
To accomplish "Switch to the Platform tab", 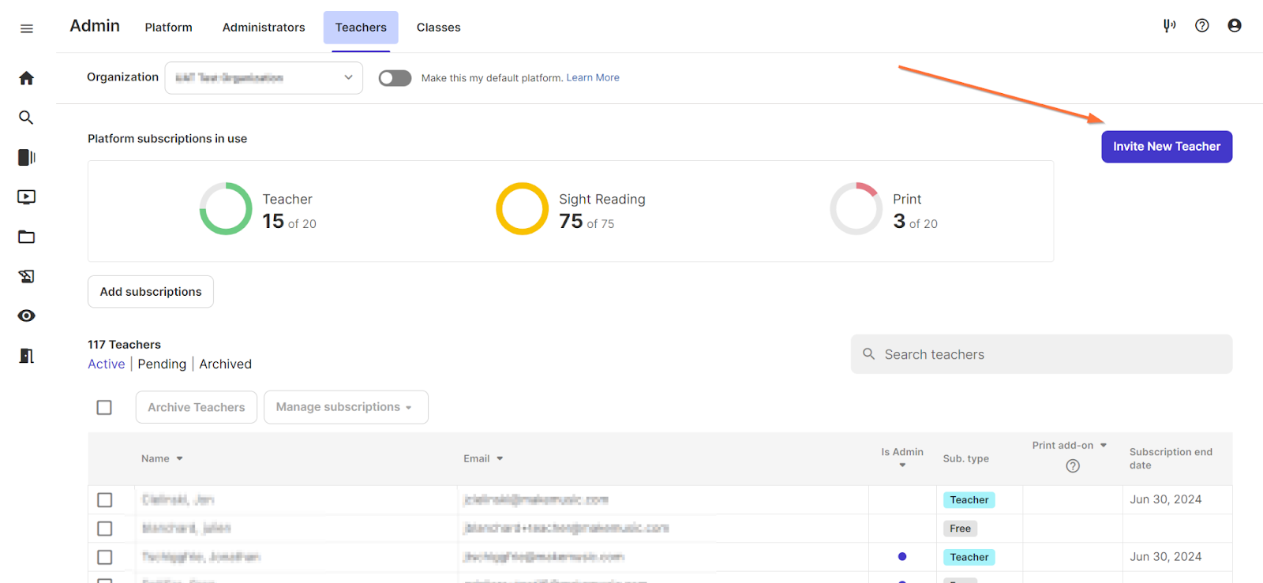I will click(168, 28).
